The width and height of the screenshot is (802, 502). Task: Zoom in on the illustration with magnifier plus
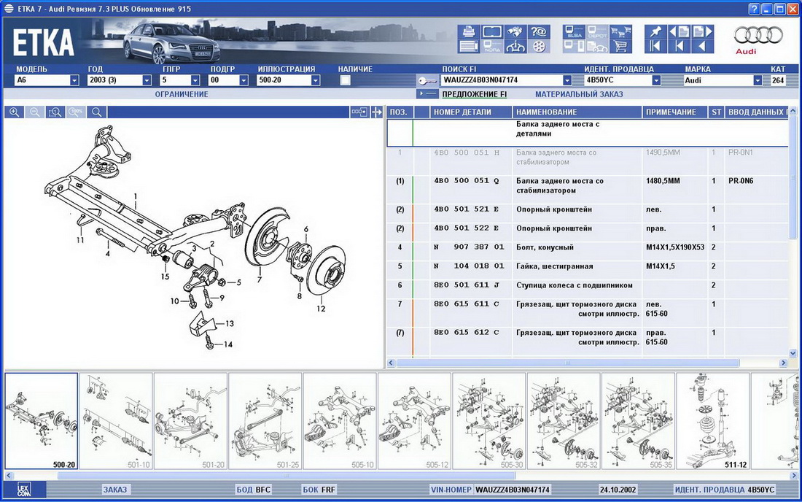tap(15, 112)
